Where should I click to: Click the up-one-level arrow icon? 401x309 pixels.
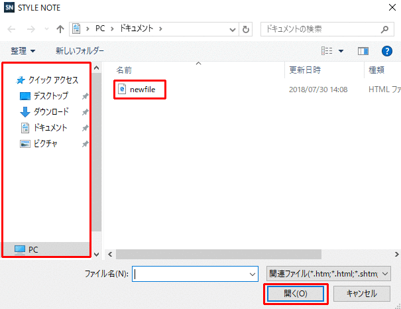(x=60, y=29)
